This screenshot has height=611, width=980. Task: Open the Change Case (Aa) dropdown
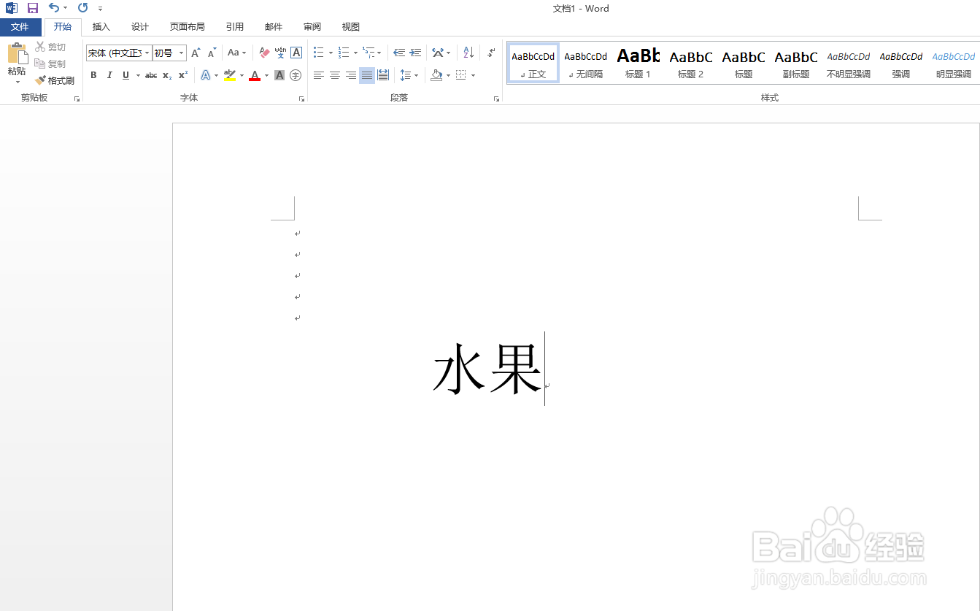point(237,53)
